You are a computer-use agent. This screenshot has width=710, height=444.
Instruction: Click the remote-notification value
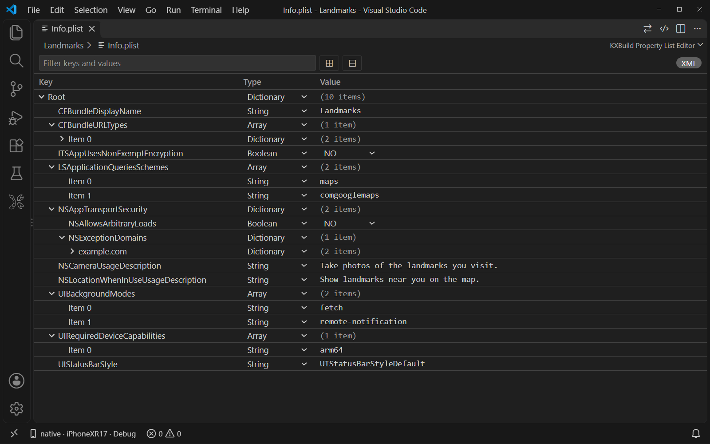(363, 321)
